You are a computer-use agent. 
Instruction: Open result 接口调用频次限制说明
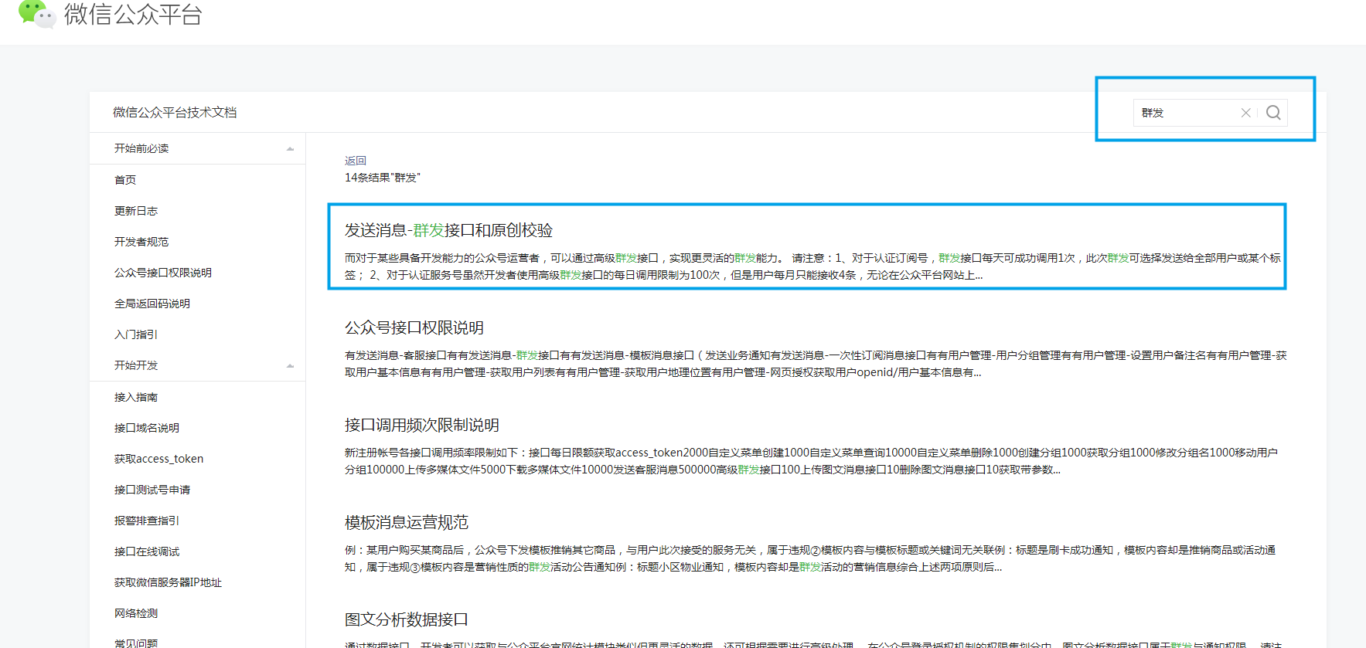422,425
